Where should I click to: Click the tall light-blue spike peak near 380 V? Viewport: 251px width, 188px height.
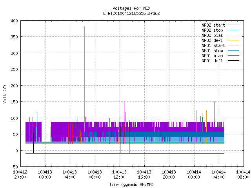(x=85, y=27)
